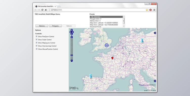Toggle Show Overviewmap Control checkbox
Viewport: 190px width, 96px height.
[36, 46]
